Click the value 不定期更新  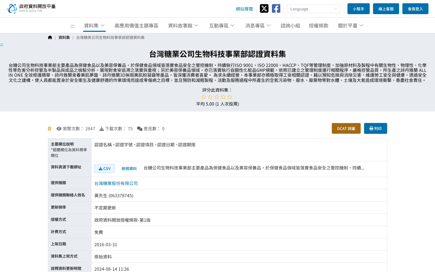105,208
